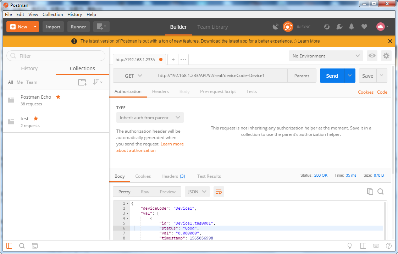Toggle line wrap in response body

tap(219, 192)
